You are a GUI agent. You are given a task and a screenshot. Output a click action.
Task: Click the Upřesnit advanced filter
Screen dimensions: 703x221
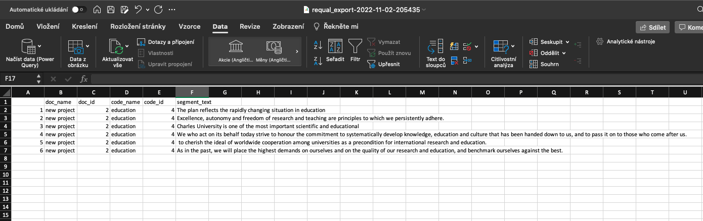[x=383, y=64]
